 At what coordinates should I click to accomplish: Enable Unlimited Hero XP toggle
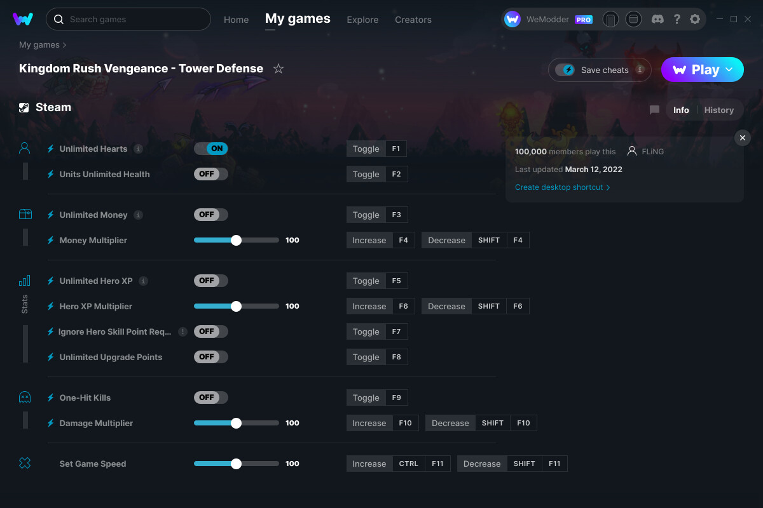pos(211,281)
